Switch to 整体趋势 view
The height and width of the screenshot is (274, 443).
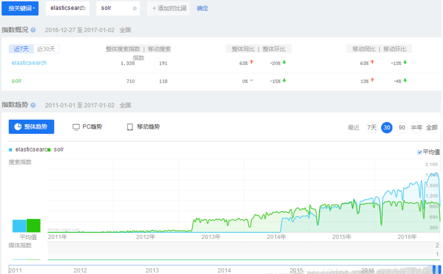[x=31, y=127]
